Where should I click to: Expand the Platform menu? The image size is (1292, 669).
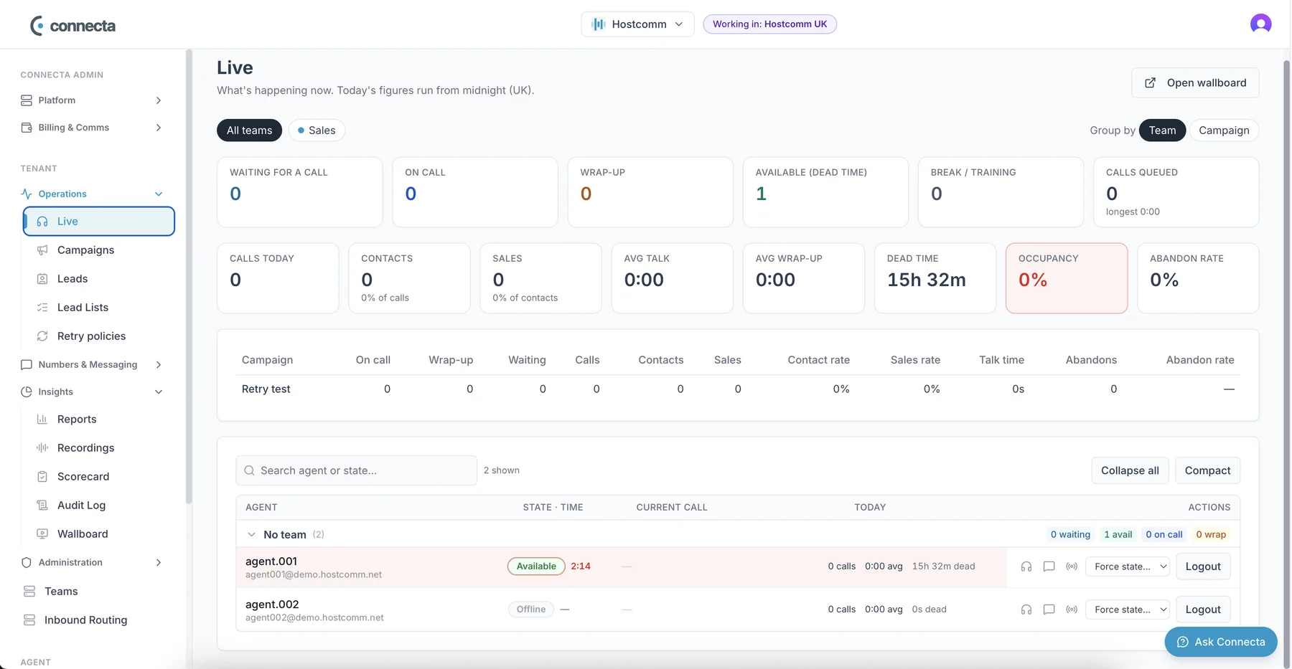click(x=92, y=100)
